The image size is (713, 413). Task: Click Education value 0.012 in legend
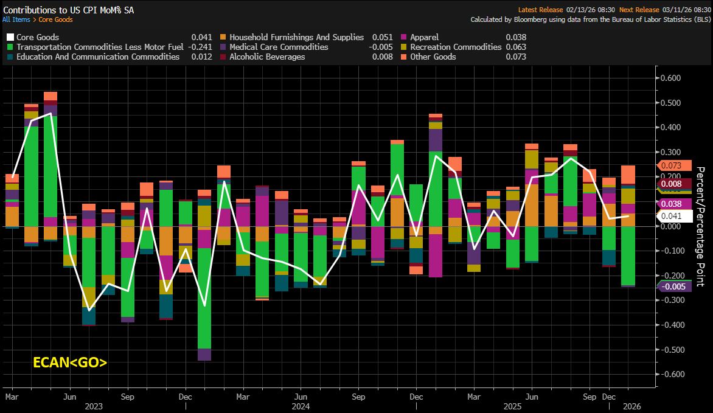tap(202, 57)
